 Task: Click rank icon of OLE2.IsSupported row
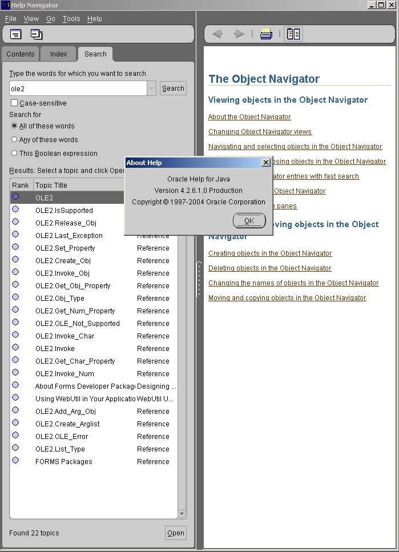15,209
